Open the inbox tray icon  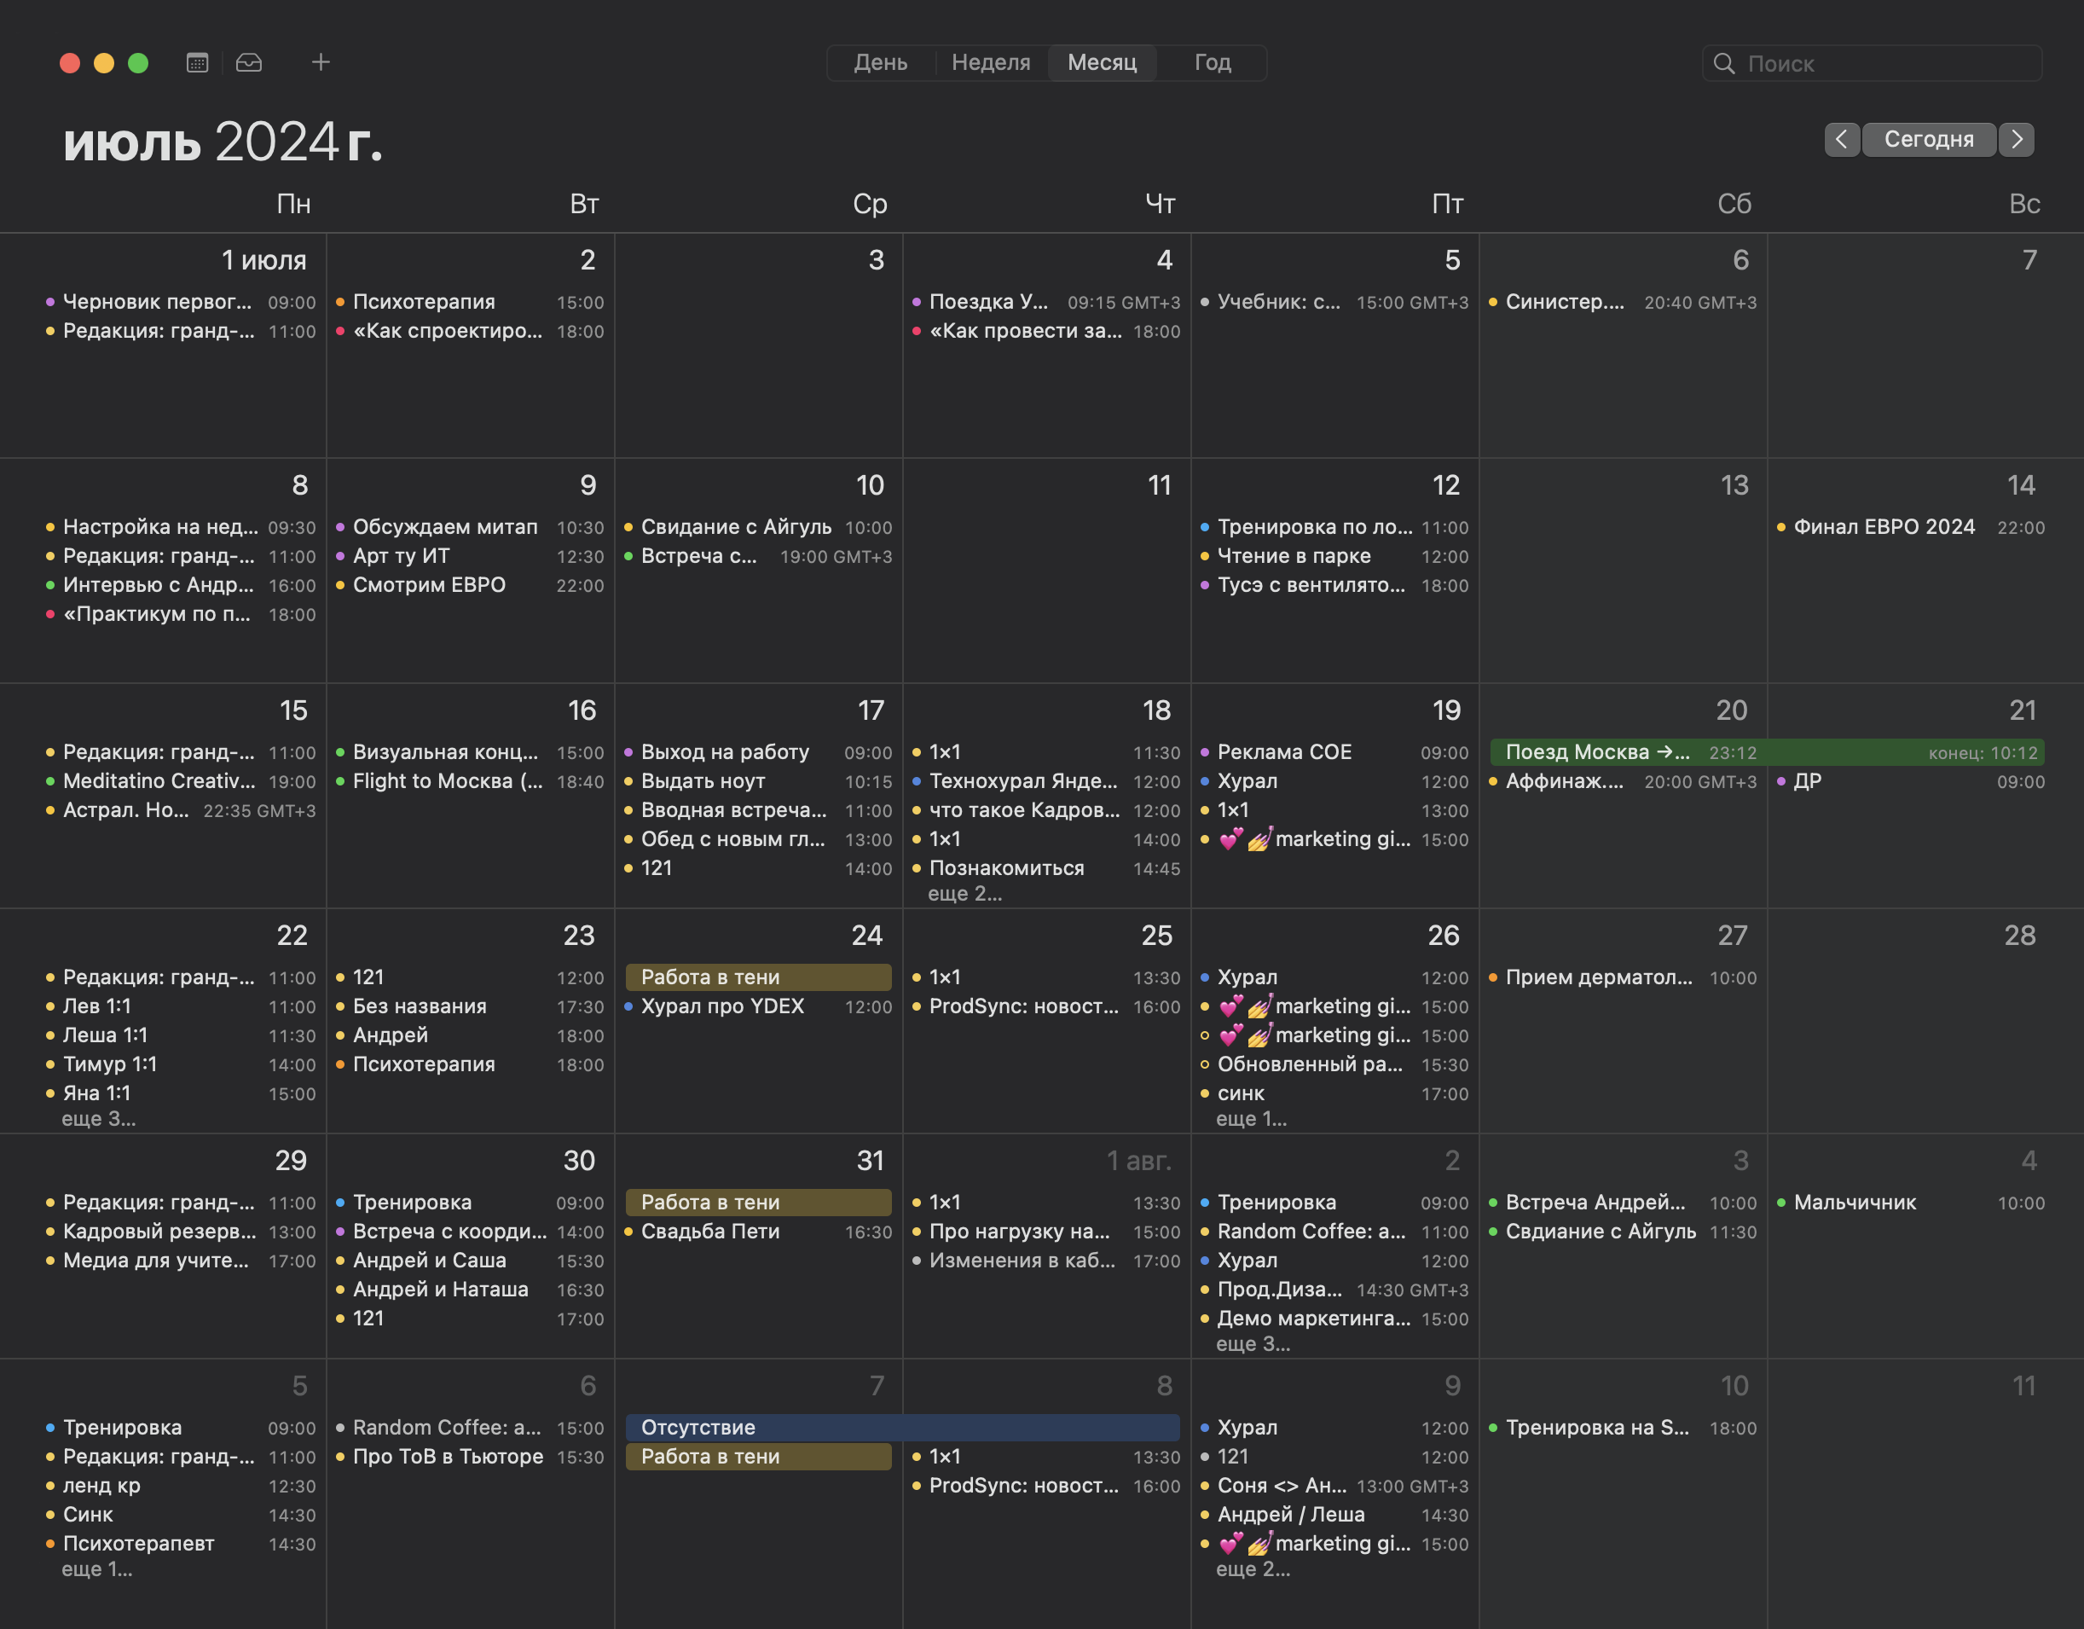tap(249, 63)
